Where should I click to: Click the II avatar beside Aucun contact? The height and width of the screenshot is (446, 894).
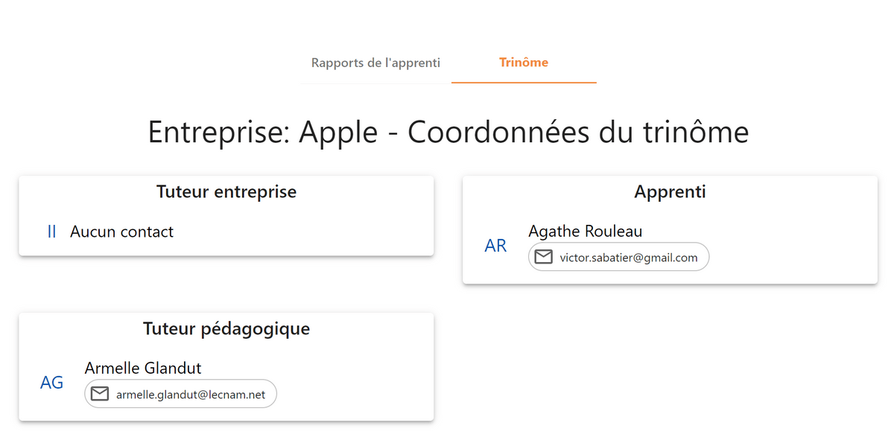coord(51,232)
